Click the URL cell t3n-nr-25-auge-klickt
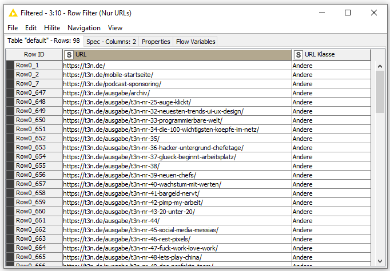 177,102
